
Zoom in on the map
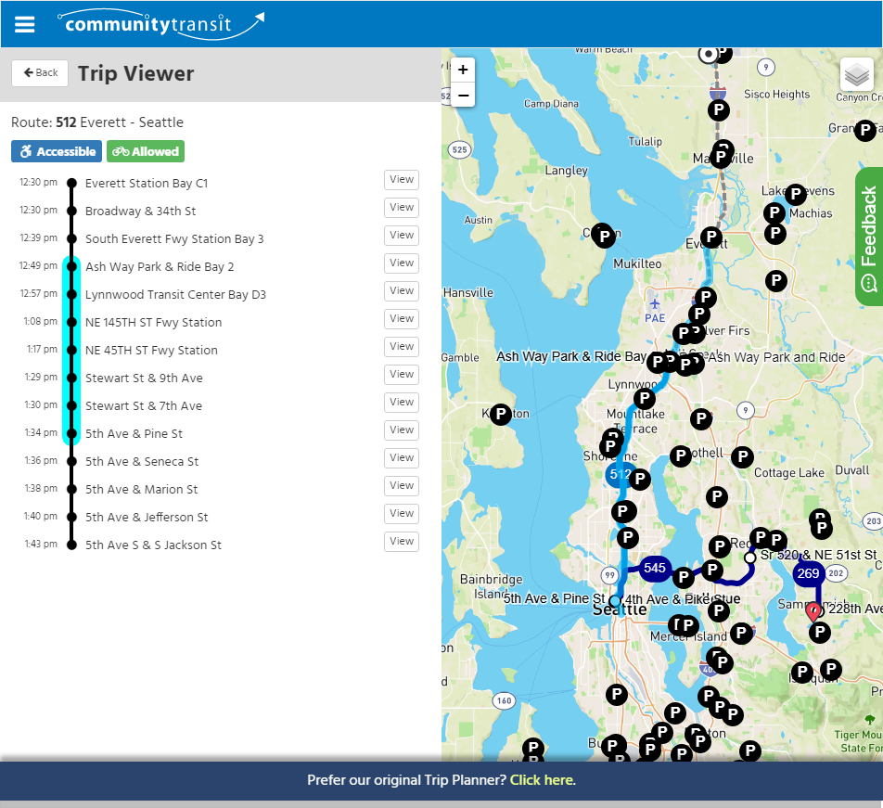pyautogui.click(x=463, y=70)
